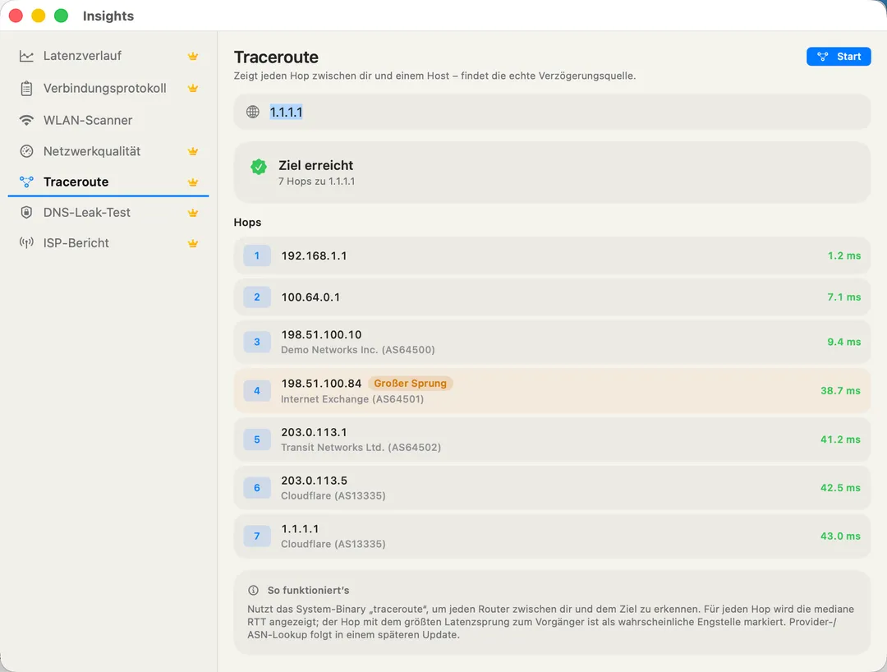This screenshot has height=672, width=887.
Task: Select hop address 203.0.113.1
Action: pyautogui.click(x=314, y=432)
